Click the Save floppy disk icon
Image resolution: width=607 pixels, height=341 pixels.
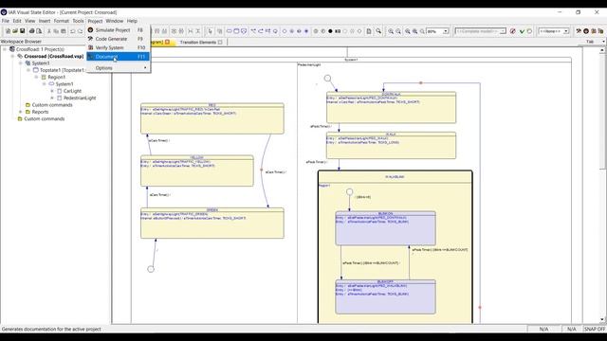[23, 31]
